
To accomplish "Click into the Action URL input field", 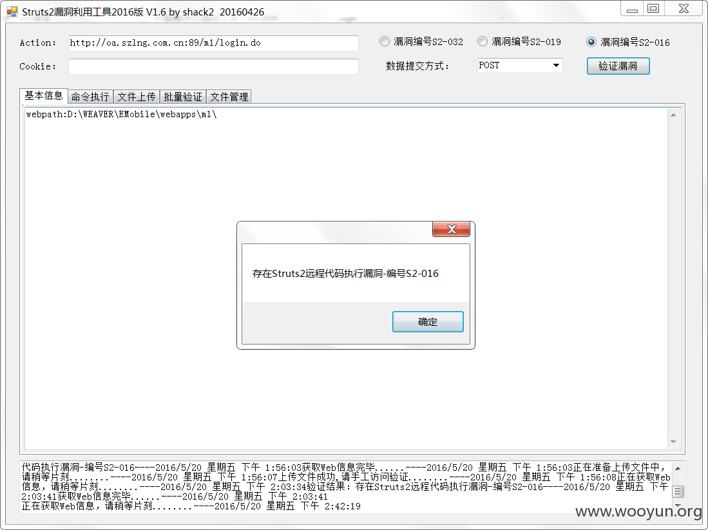I will [214, 43].
